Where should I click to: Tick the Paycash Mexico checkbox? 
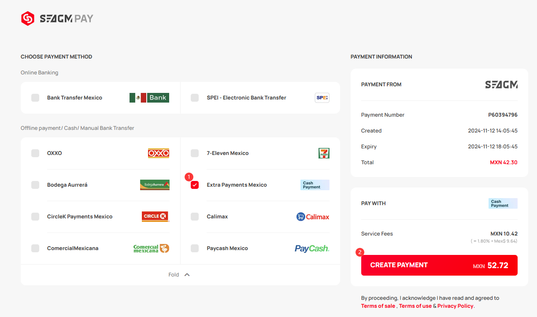click(x=195, y=248)
